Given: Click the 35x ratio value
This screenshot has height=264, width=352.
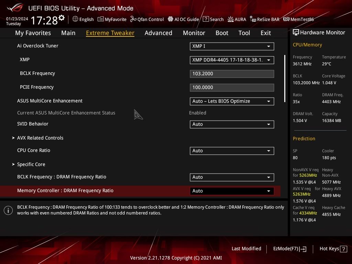Looking at the screenshot, I should pos(296,102).
